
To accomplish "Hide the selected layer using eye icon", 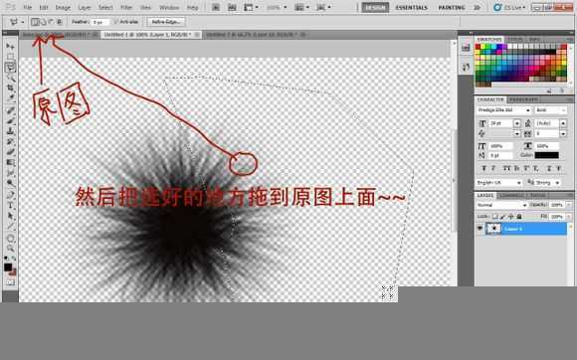I will tap(480, 229).
